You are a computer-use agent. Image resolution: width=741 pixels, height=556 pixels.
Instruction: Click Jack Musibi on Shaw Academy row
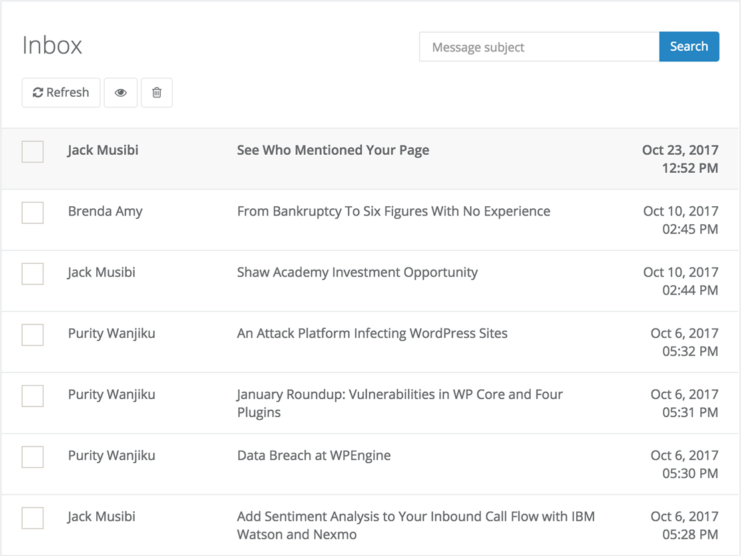pyautogui.click(x=101, y=272)
